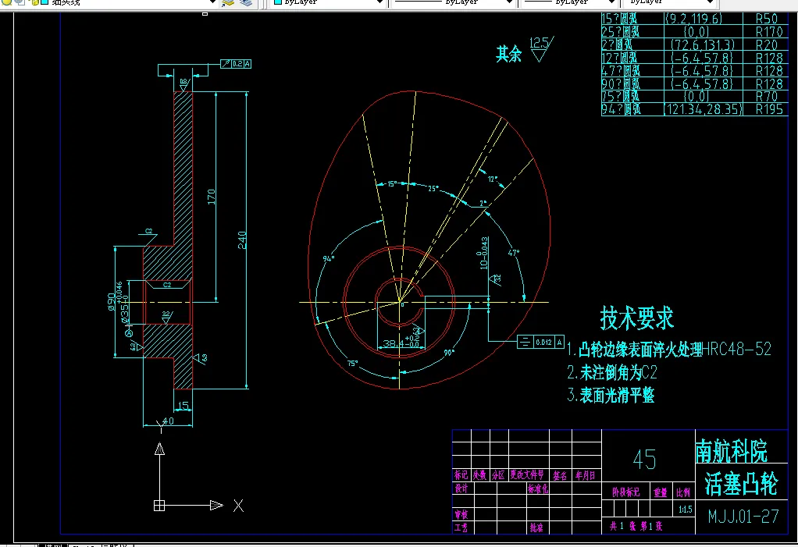The image size is (798, 547).
Task: Select material text 45 in title block
Action: point(644,460)
